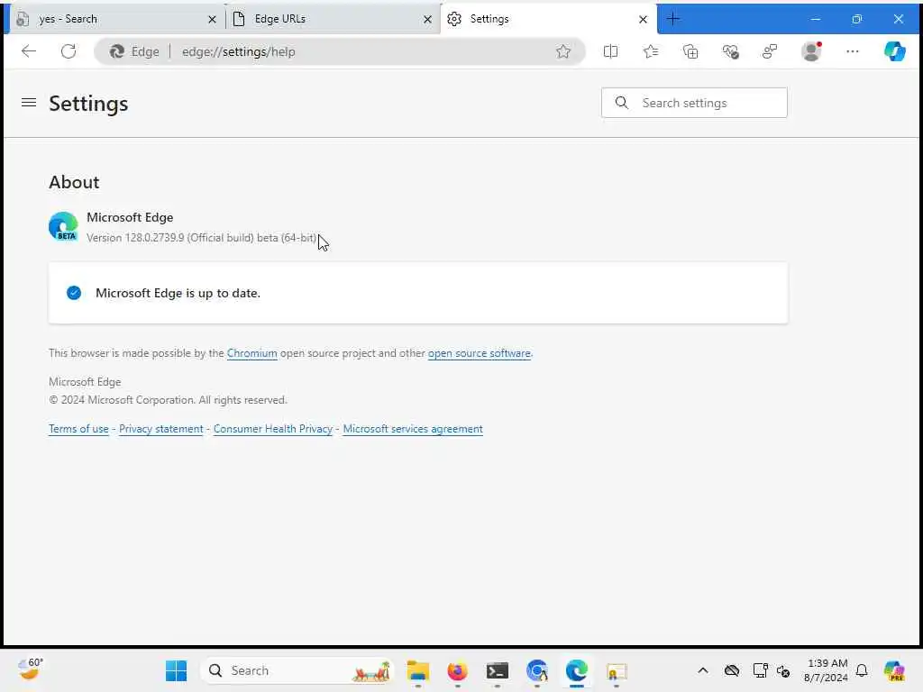Close the Settings tab
The image size is (923, 692).
[643, 20]
